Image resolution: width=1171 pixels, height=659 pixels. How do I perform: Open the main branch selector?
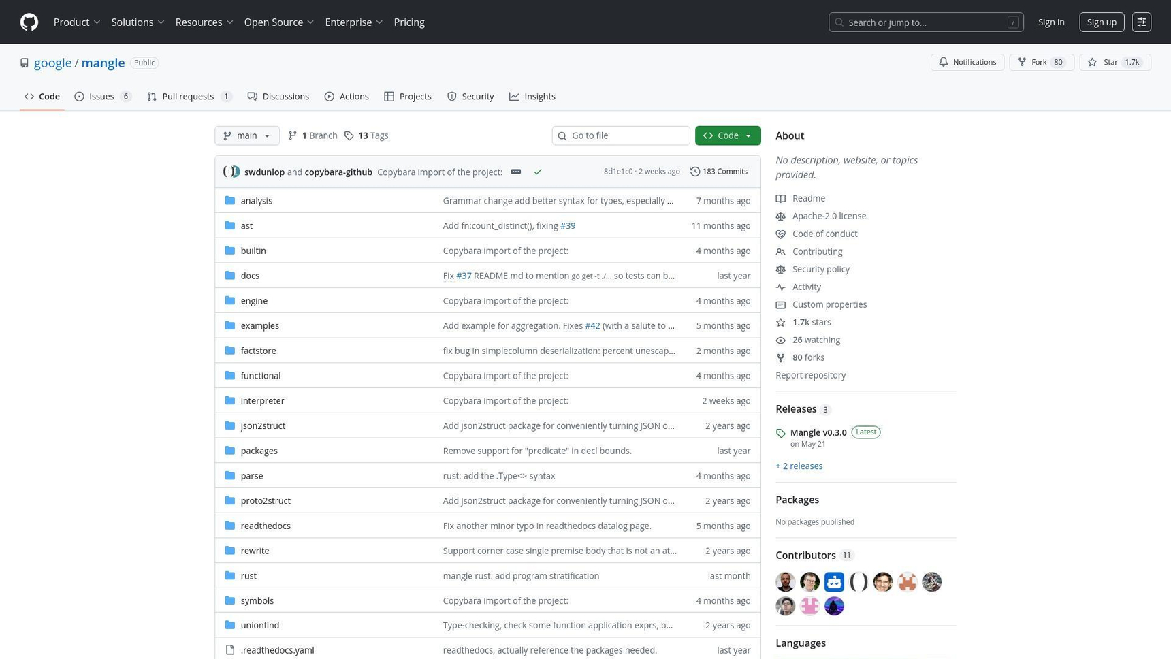(246, 135)
